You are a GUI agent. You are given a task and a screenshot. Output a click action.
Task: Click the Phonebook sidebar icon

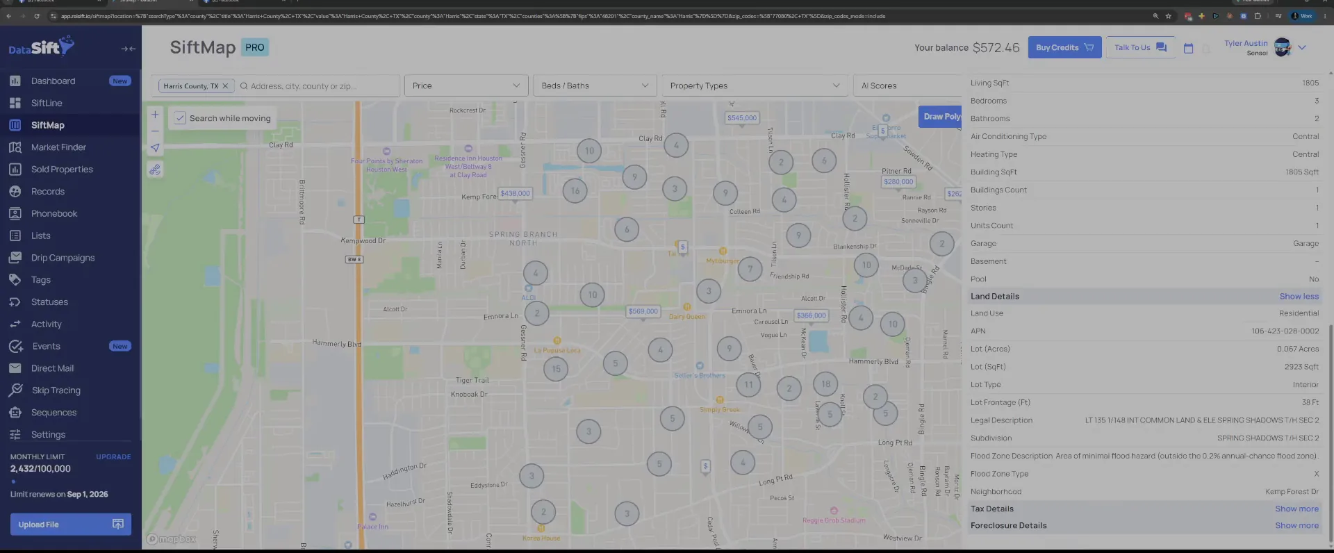click(x=15, y=213)
